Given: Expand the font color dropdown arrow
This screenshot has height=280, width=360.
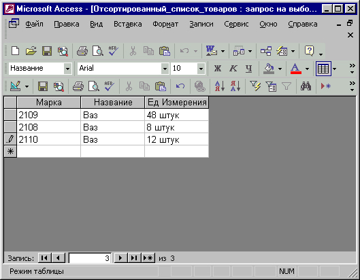Looking at the screenshot, I should 307,69.
